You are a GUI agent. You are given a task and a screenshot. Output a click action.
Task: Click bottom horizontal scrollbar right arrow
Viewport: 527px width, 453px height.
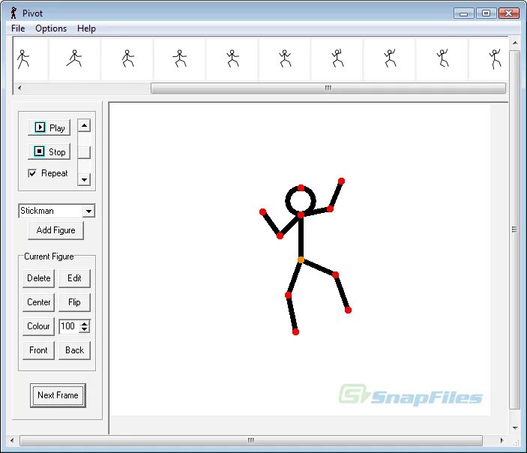tap(502, 440)
